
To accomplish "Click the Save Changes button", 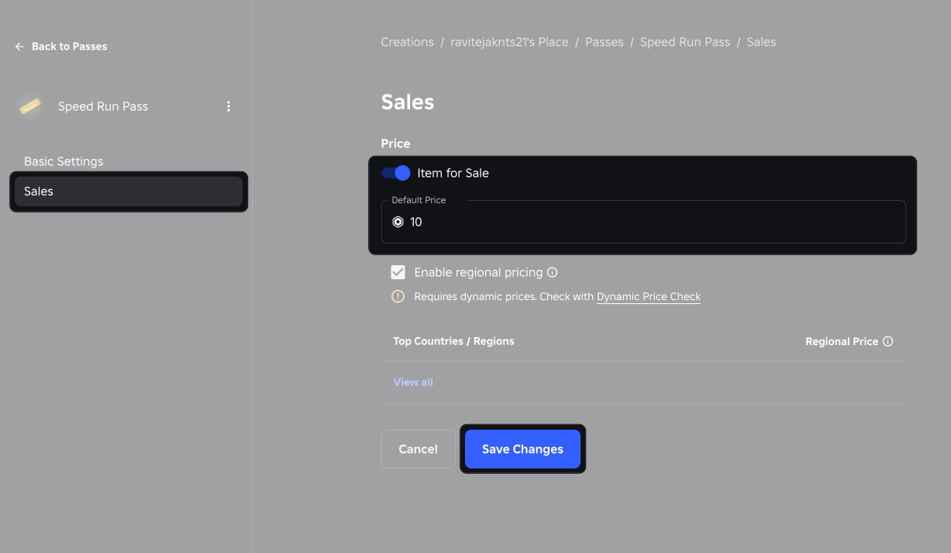I will 522,448.
